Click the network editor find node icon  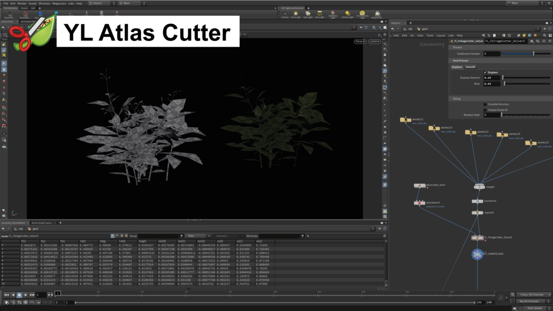(x=545, y=35)
